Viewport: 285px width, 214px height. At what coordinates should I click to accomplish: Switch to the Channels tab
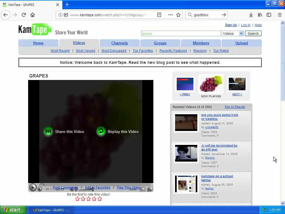120,43
